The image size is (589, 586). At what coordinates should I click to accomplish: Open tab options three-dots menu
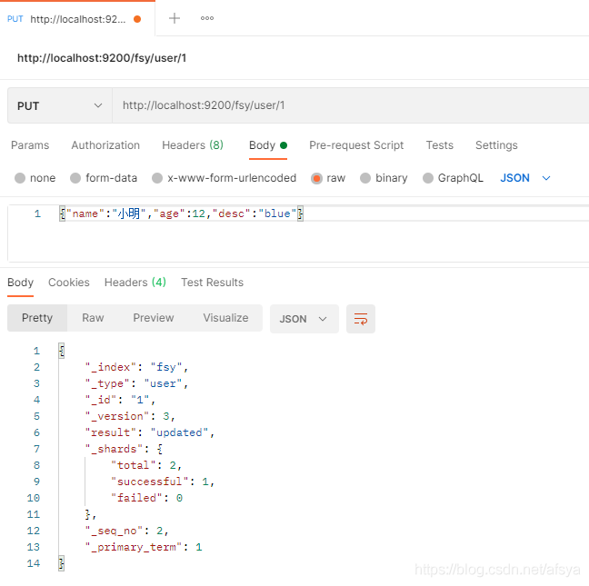click(x=207, y=18)
